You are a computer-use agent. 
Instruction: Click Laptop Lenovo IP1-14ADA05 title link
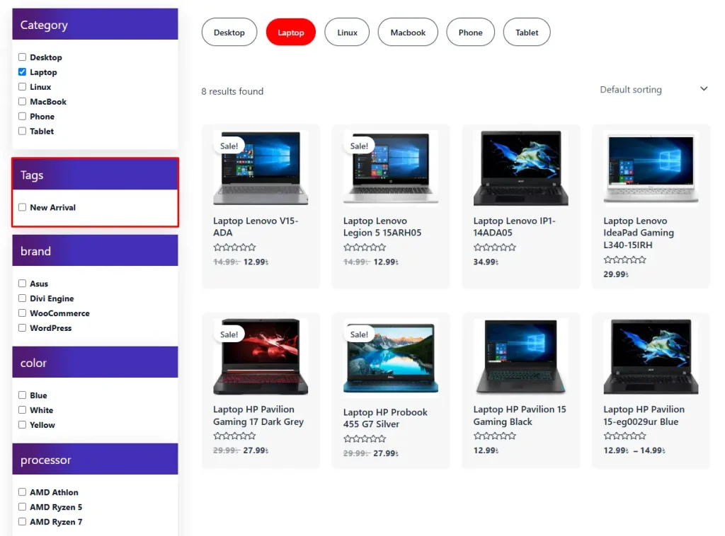[x=514, y=227]
